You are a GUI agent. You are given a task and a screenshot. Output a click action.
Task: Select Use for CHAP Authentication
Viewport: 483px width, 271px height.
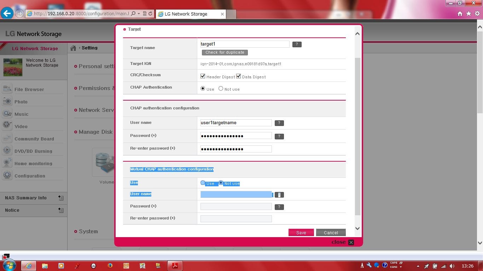203,89
